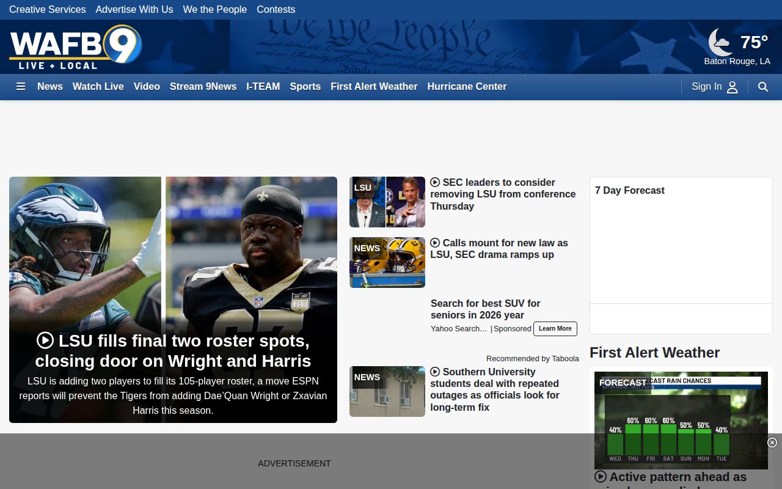The height and width of the screenshot is (489, 782).
Task: Play the LSU roster spots video icon
Action: (45, 340)
